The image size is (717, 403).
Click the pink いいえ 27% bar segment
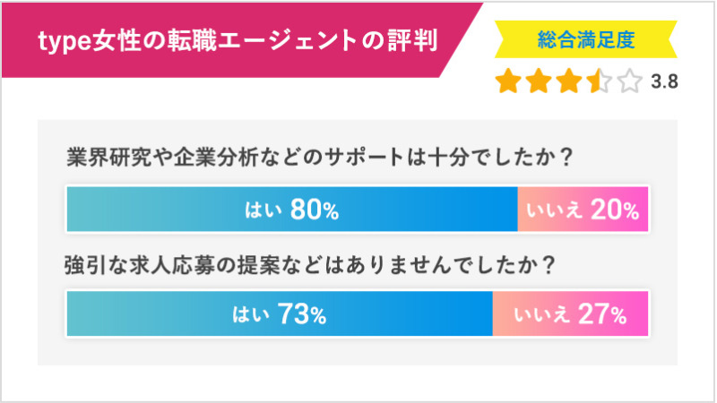570,314
